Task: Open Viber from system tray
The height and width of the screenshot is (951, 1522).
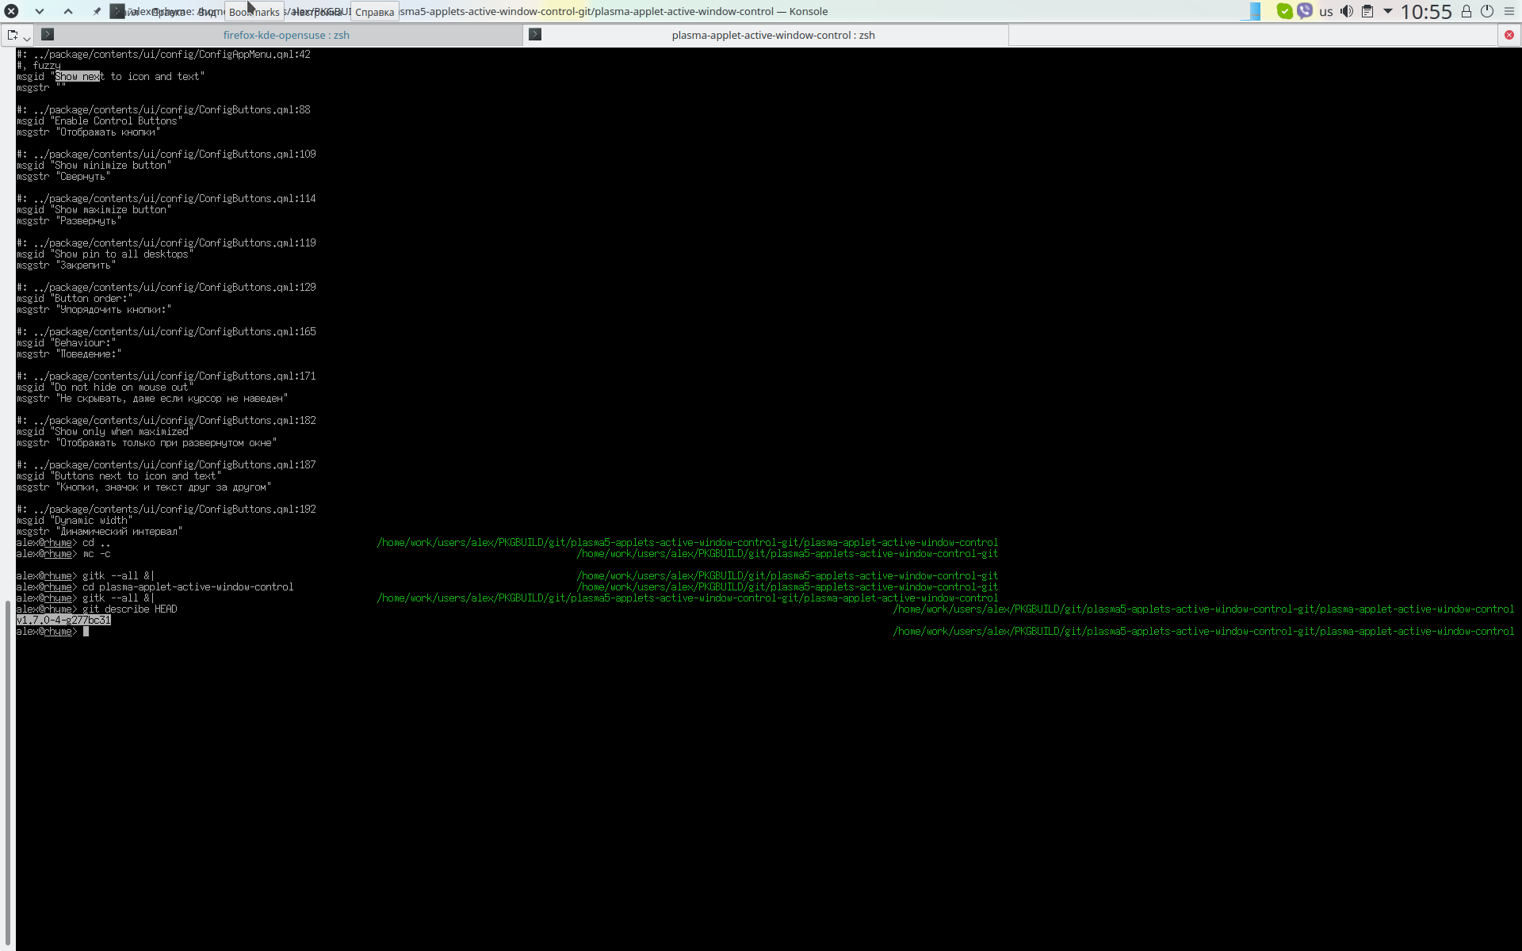Action: 1305,11
